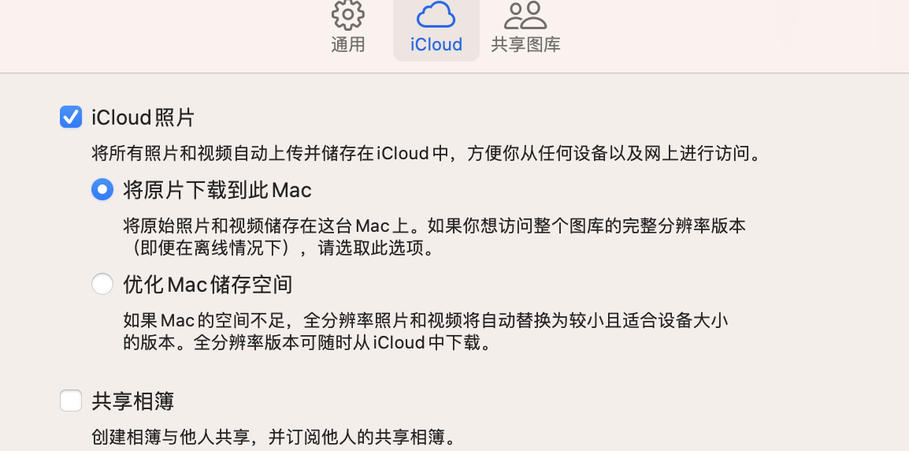Click the iCloud cloud icon
The image size is (909, 451).
[436, 14]
